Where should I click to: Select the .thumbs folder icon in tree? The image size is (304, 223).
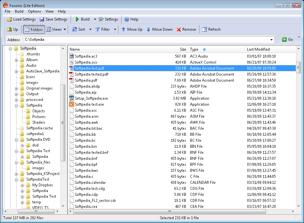click(22, 54)
